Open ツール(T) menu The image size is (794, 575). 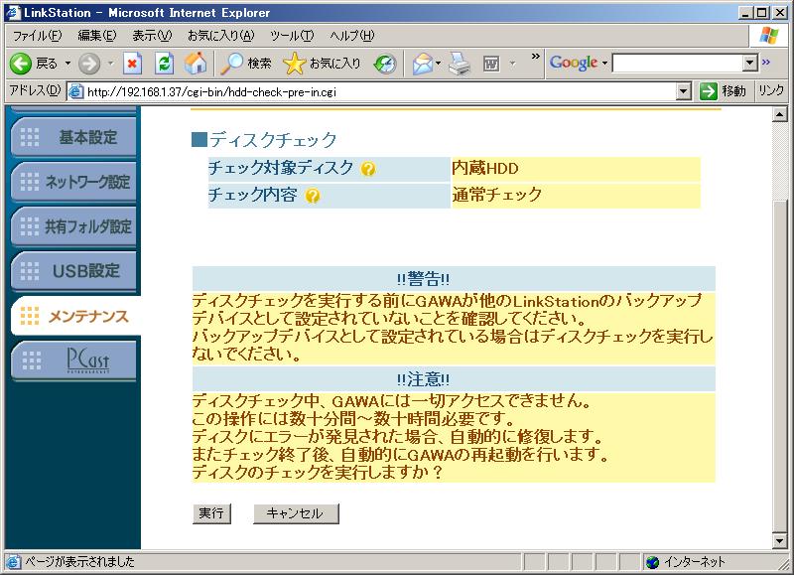[x=292, y=36]
